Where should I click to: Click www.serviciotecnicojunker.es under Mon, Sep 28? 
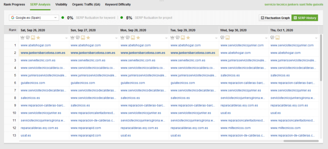point(141,113)
